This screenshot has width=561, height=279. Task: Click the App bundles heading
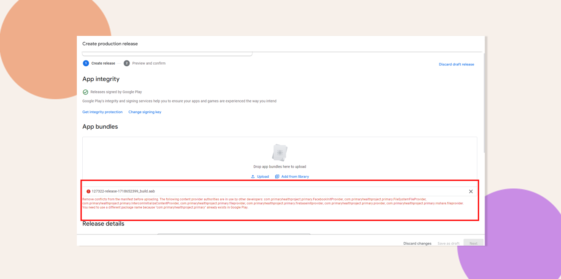[100, 127]
